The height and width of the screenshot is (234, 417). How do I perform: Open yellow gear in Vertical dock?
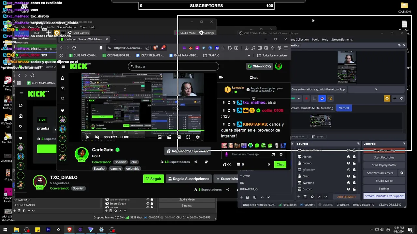pyautogui.click(x=387, y=98)
